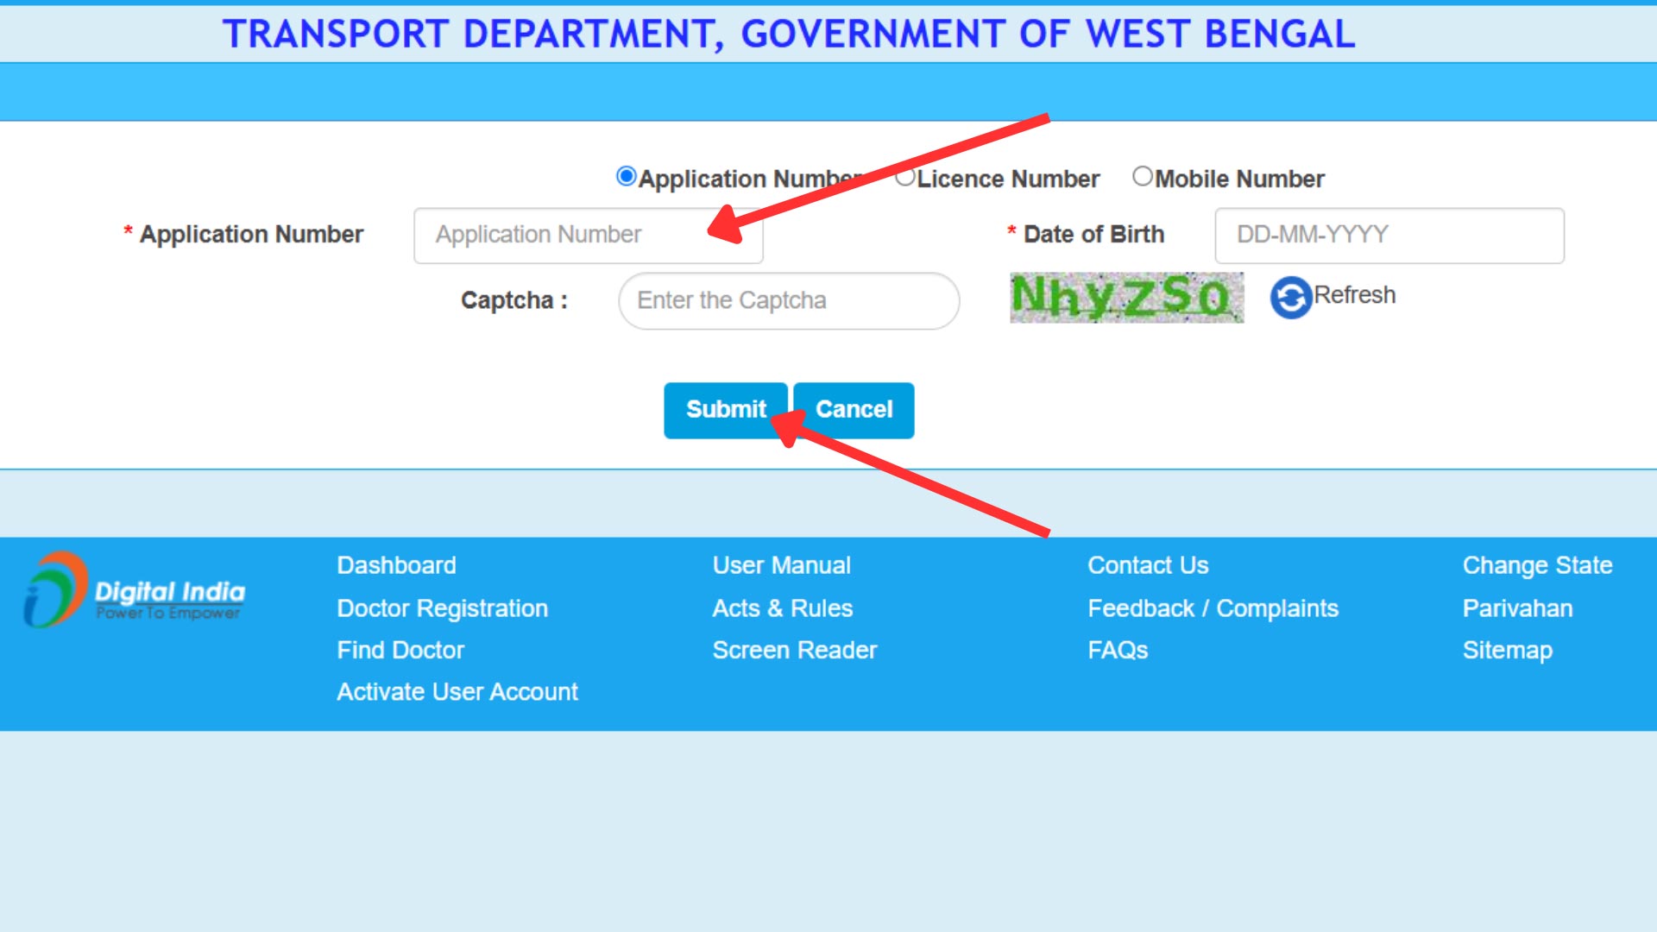Click the Enter the Captcha field

tap(787, 300)
